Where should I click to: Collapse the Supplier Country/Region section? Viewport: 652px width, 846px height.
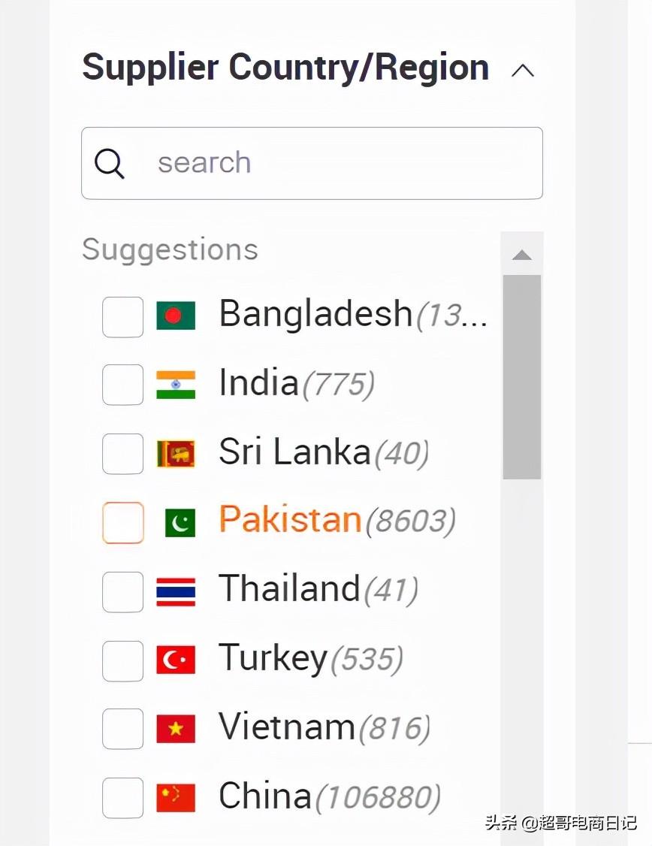click(522, 71)
